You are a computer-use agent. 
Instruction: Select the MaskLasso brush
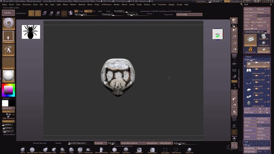[x=152, y=150]
